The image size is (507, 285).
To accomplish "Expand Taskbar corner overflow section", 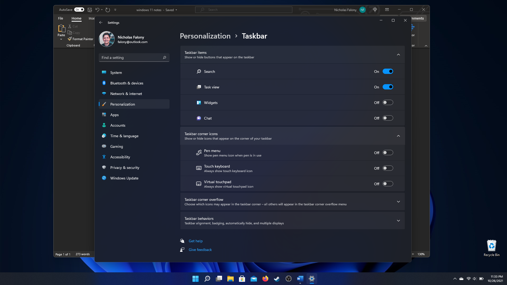I will coord(398,202).
